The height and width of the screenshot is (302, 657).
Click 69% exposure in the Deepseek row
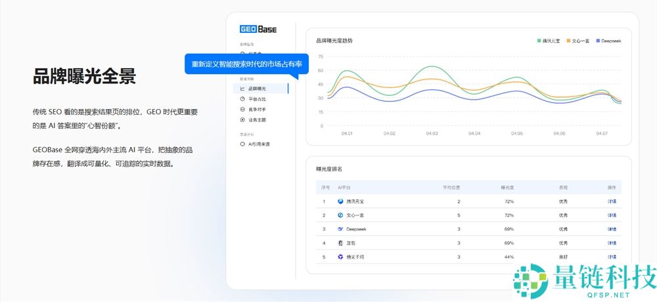509,229
